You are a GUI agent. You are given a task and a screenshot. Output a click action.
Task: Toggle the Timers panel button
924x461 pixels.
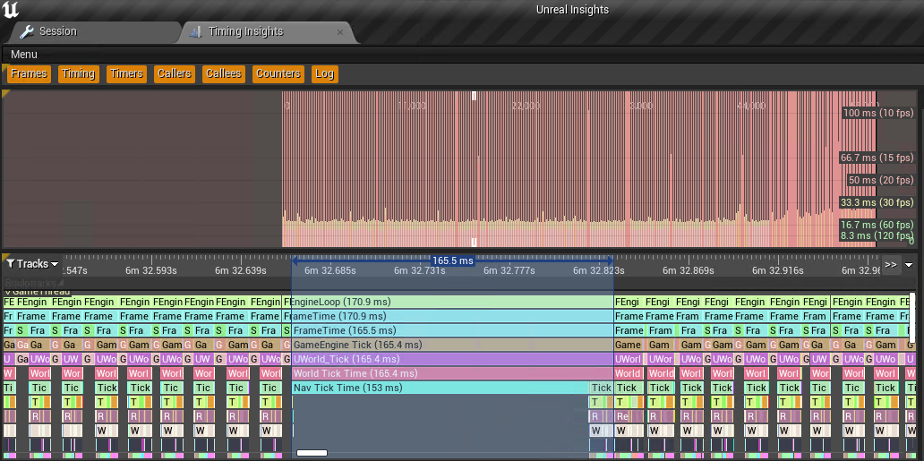click(x=126, y=74)
